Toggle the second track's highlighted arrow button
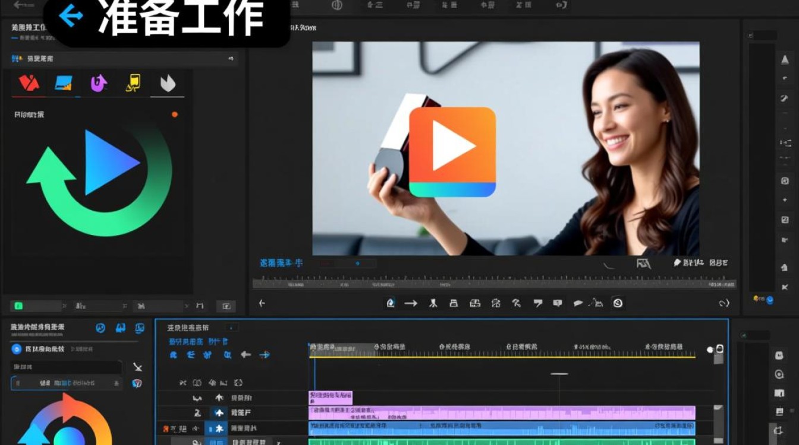Screen dimensions: 799x445 pos(219,413)
